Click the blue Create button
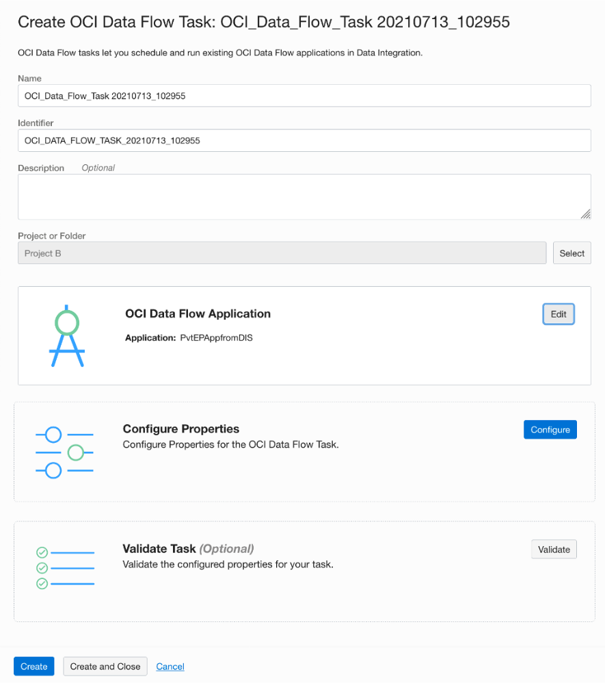Viewport: 605px width, 683px height. 34,667
